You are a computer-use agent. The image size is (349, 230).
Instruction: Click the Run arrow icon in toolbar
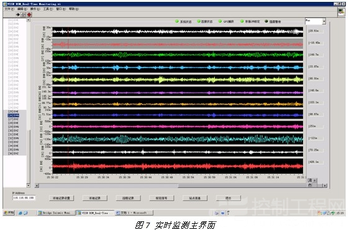(x=18, y=15)
